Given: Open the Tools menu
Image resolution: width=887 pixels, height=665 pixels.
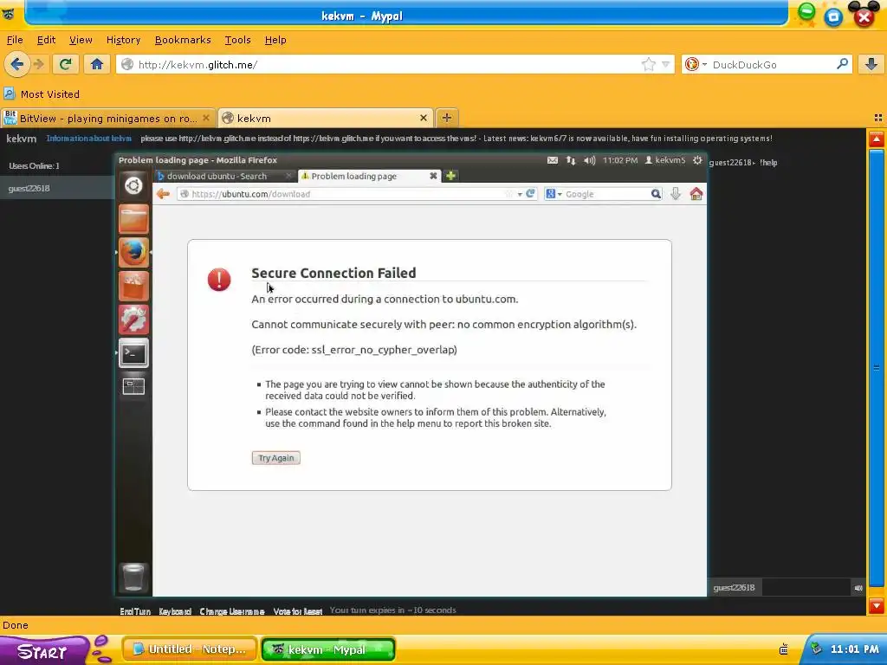Looking at the screenshot, I should click(x=237, y=40).
